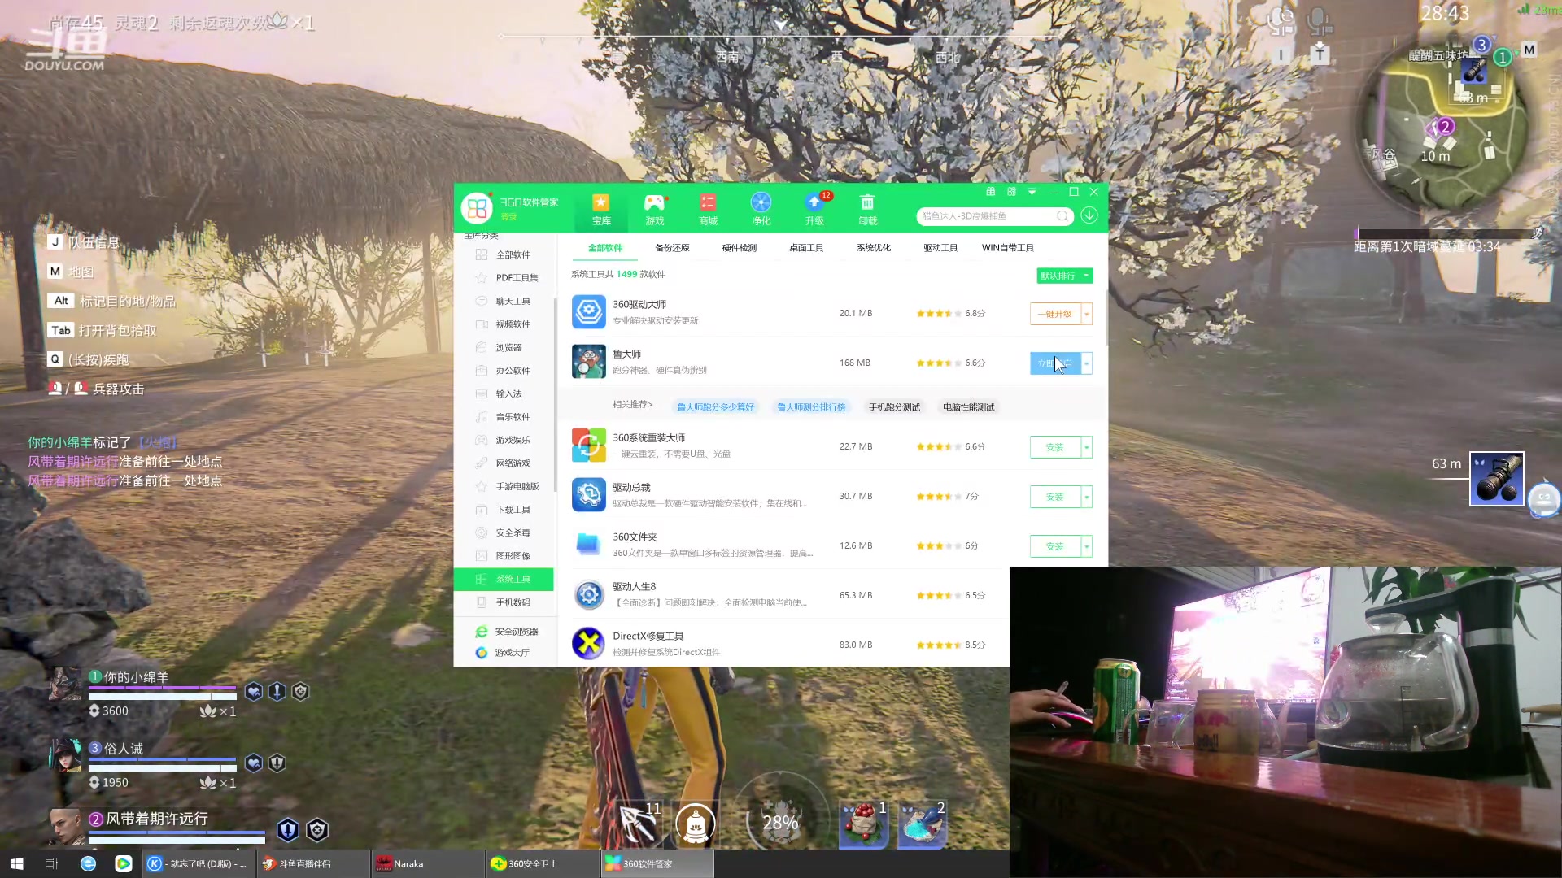Click the 驱动总裁 app icon
The image size is (1562, 878).
(588, 495)
